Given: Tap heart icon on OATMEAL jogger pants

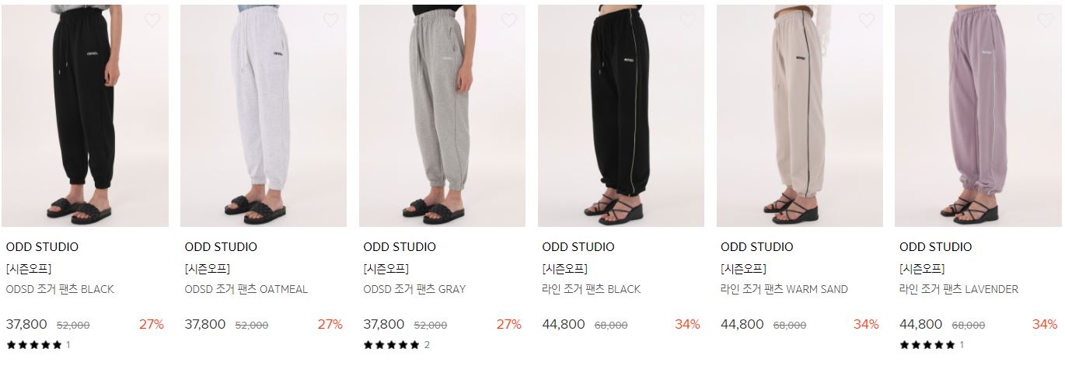Looking at the screenshot, I should tap(331, 20).
